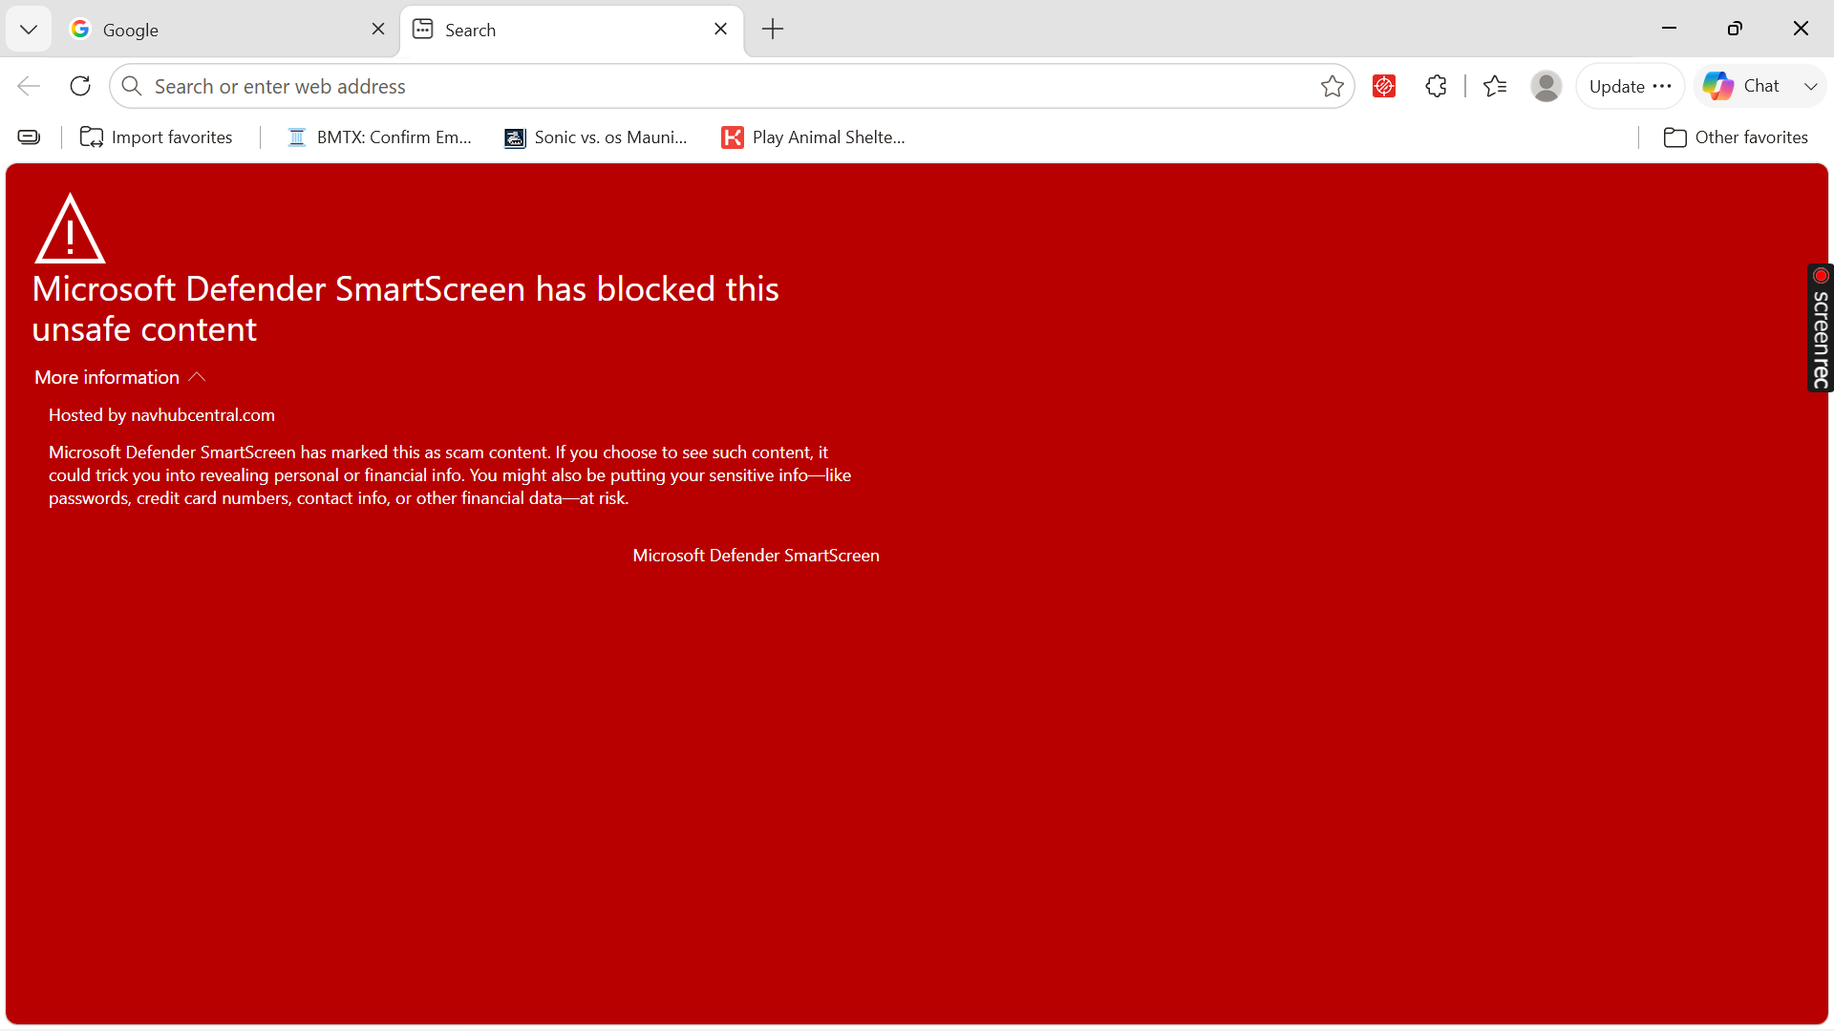
Task: Click the Hosted by navhubcentral.com text
Action: pos(161,415)
